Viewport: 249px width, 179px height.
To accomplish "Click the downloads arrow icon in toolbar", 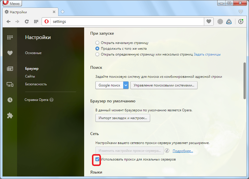I will (x=241, y=21).
